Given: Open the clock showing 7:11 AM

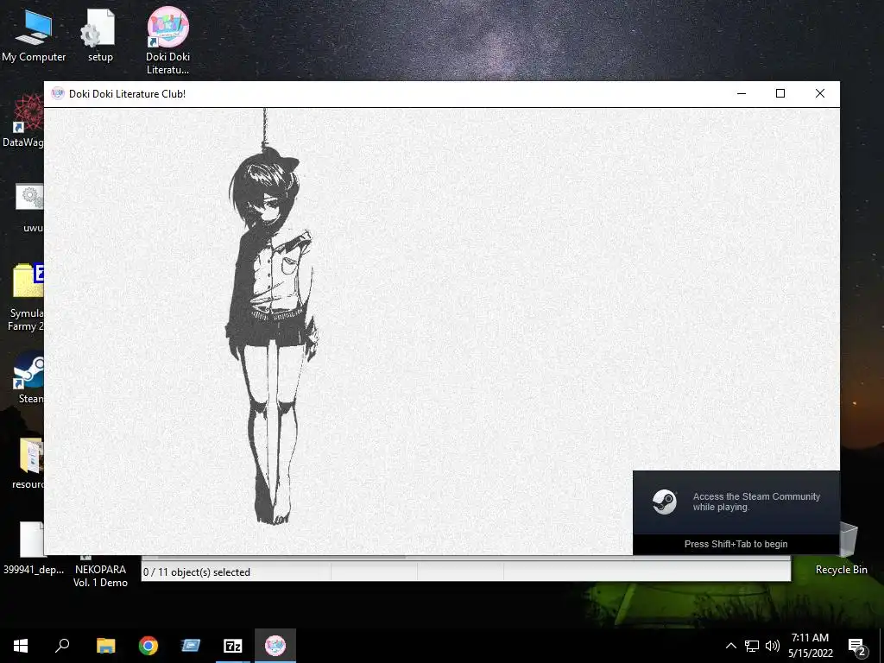Looking at the screenshot, I should coord(810,646).
